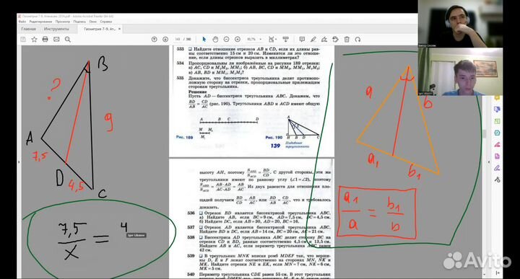The height and width of the screenshot is (279, 520).
Task: Select the highlighter pen tool
Action: pyautogui.click(x=313, y=40)
